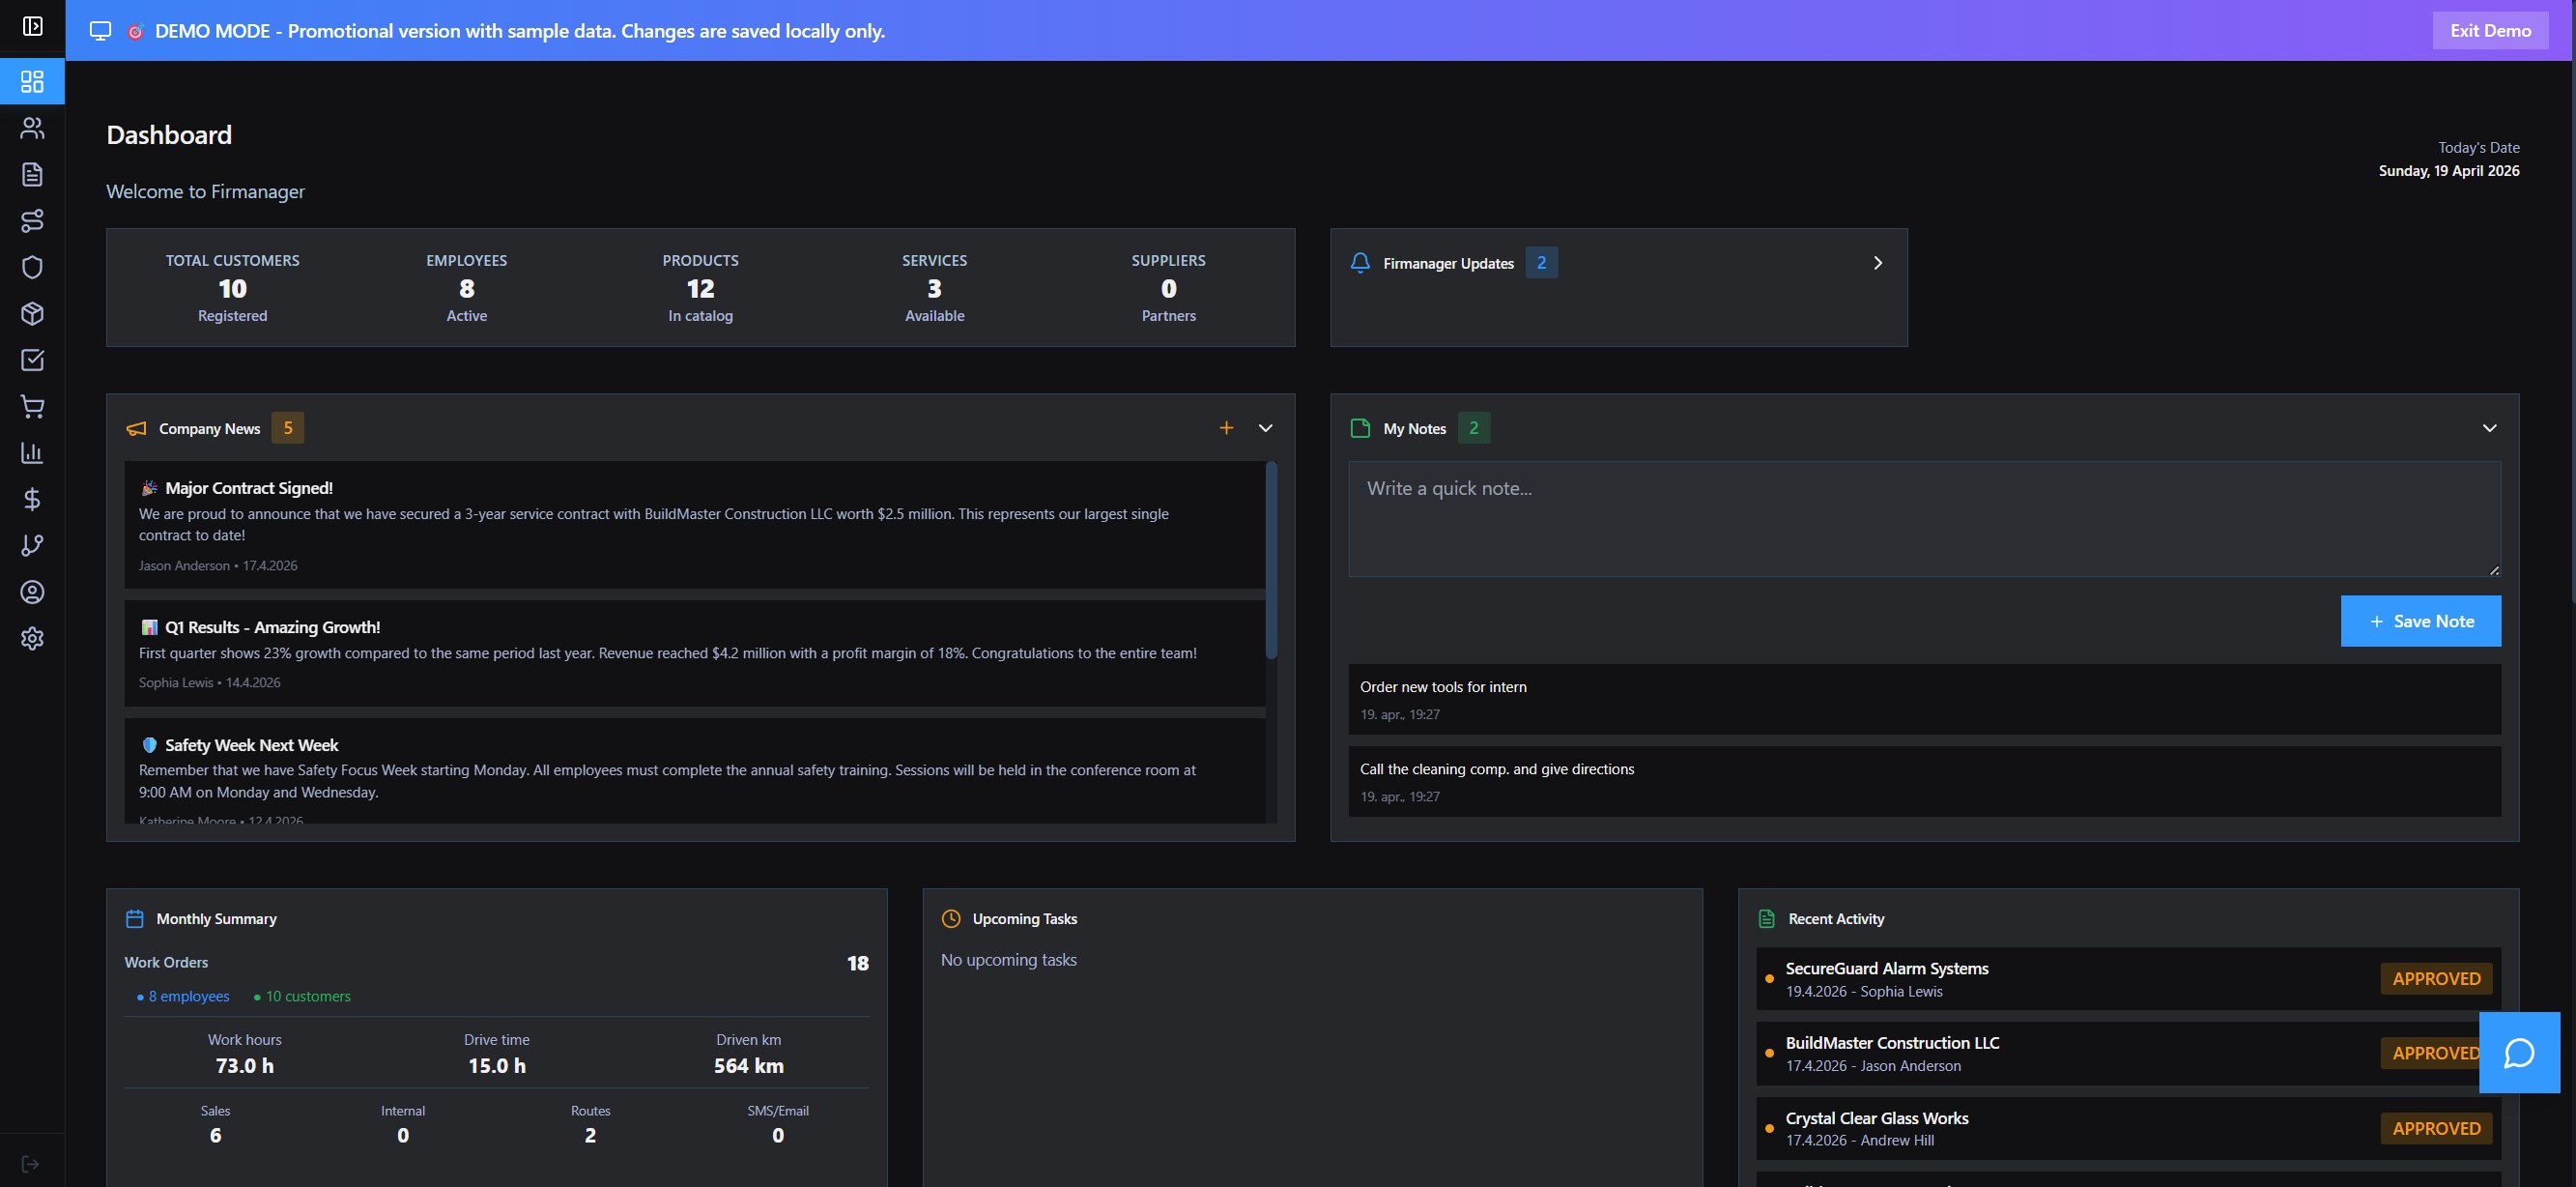Click the Total Customers stat
Image resolution: width=2576 pixels, height=1187 pixels.
tap(232, 288)
